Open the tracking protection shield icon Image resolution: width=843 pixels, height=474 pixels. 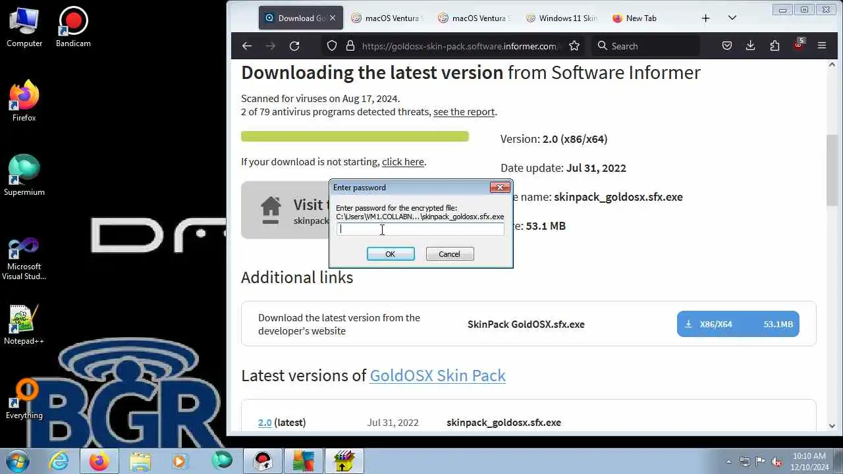(332, 46)
